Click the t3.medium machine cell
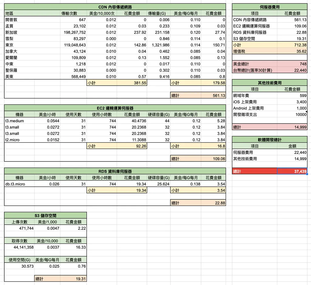This screenshot has width=311, height=285. pyautogui.click(x=19, y=121)
